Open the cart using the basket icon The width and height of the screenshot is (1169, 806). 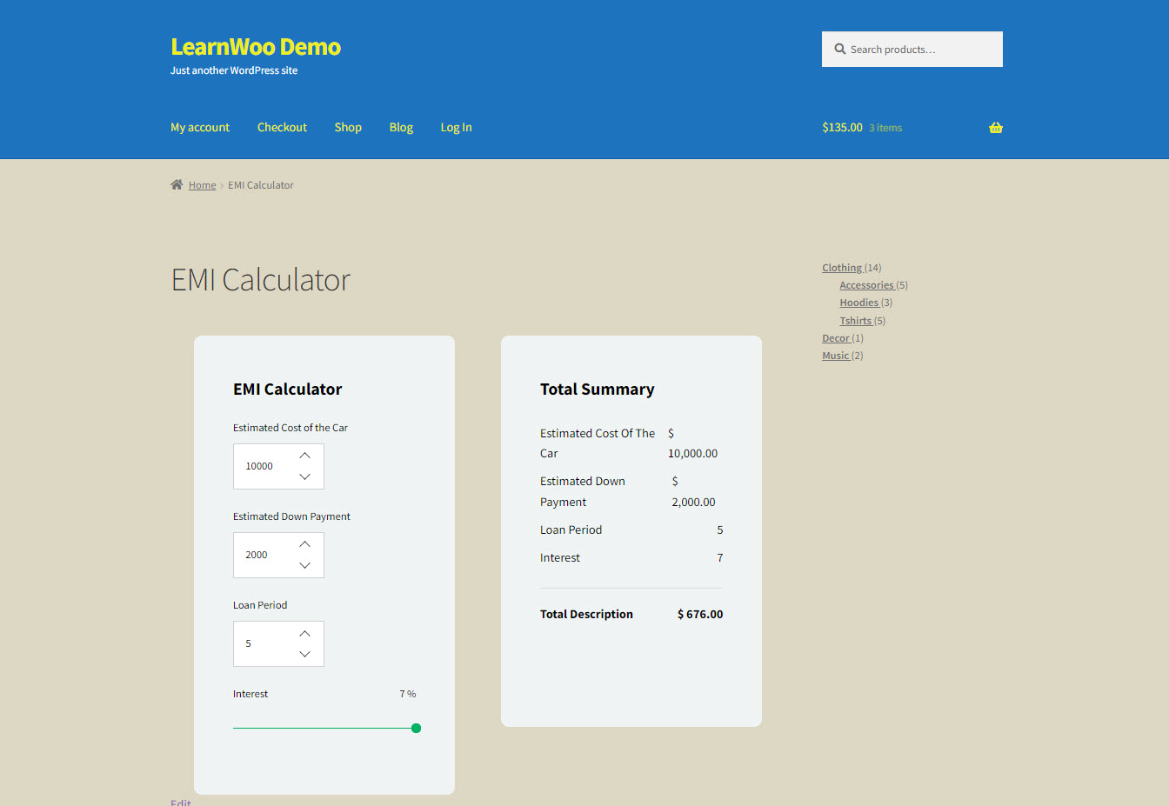pos(995,127)
